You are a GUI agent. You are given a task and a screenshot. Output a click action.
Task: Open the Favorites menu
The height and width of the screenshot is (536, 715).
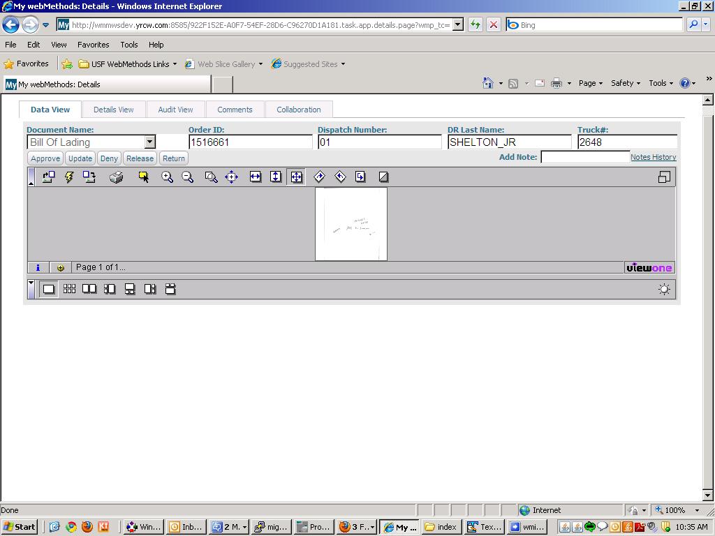coord(93,45)
